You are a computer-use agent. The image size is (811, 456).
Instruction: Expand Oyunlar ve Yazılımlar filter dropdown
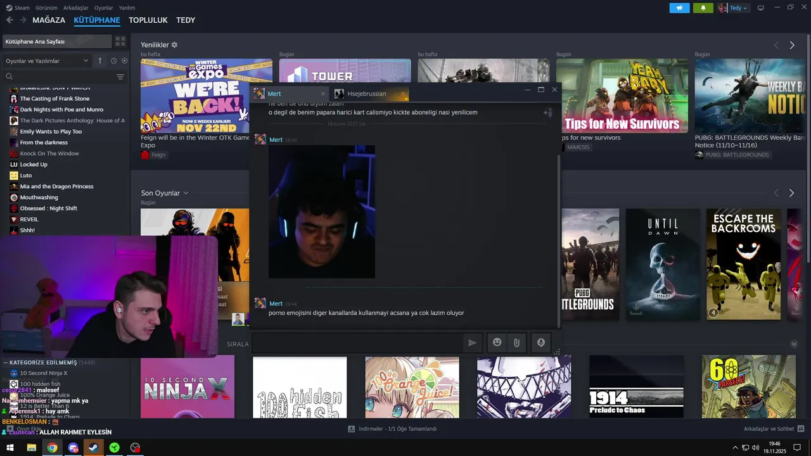(47, 61)
